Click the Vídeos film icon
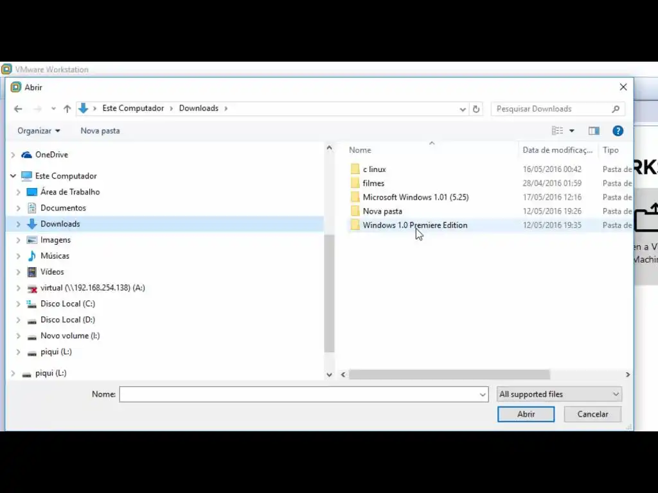 (31, 272)
